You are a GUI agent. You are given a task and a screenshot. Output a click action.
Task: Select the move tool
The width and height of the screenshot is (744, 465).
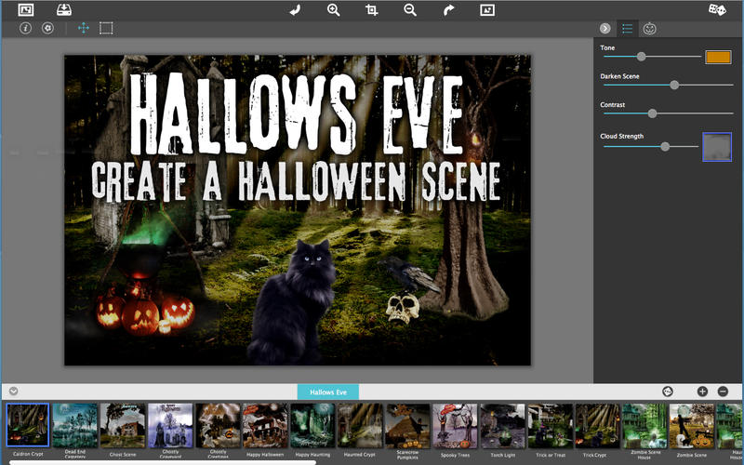click(84, 28)
